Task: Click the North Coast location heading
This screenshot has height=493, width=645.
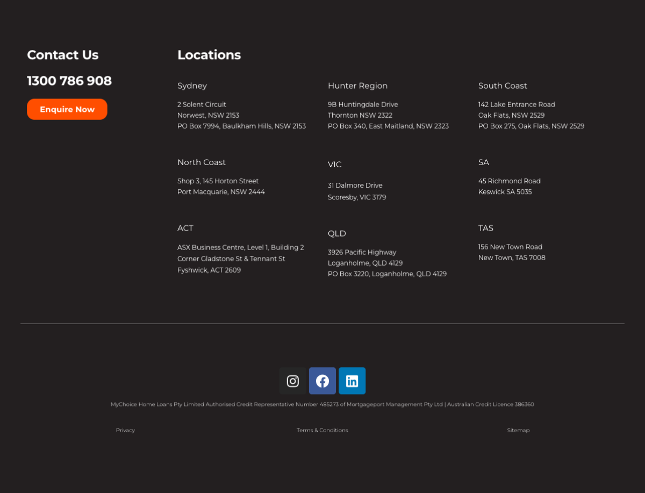Action: pos(202,162)
